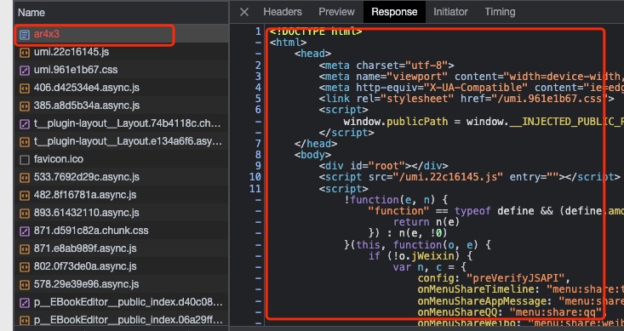Click script icon beside public_index.06a29ff… entry
Image resolution: width=624 pixels, height=331 pixels.
(x=25, y=321)
